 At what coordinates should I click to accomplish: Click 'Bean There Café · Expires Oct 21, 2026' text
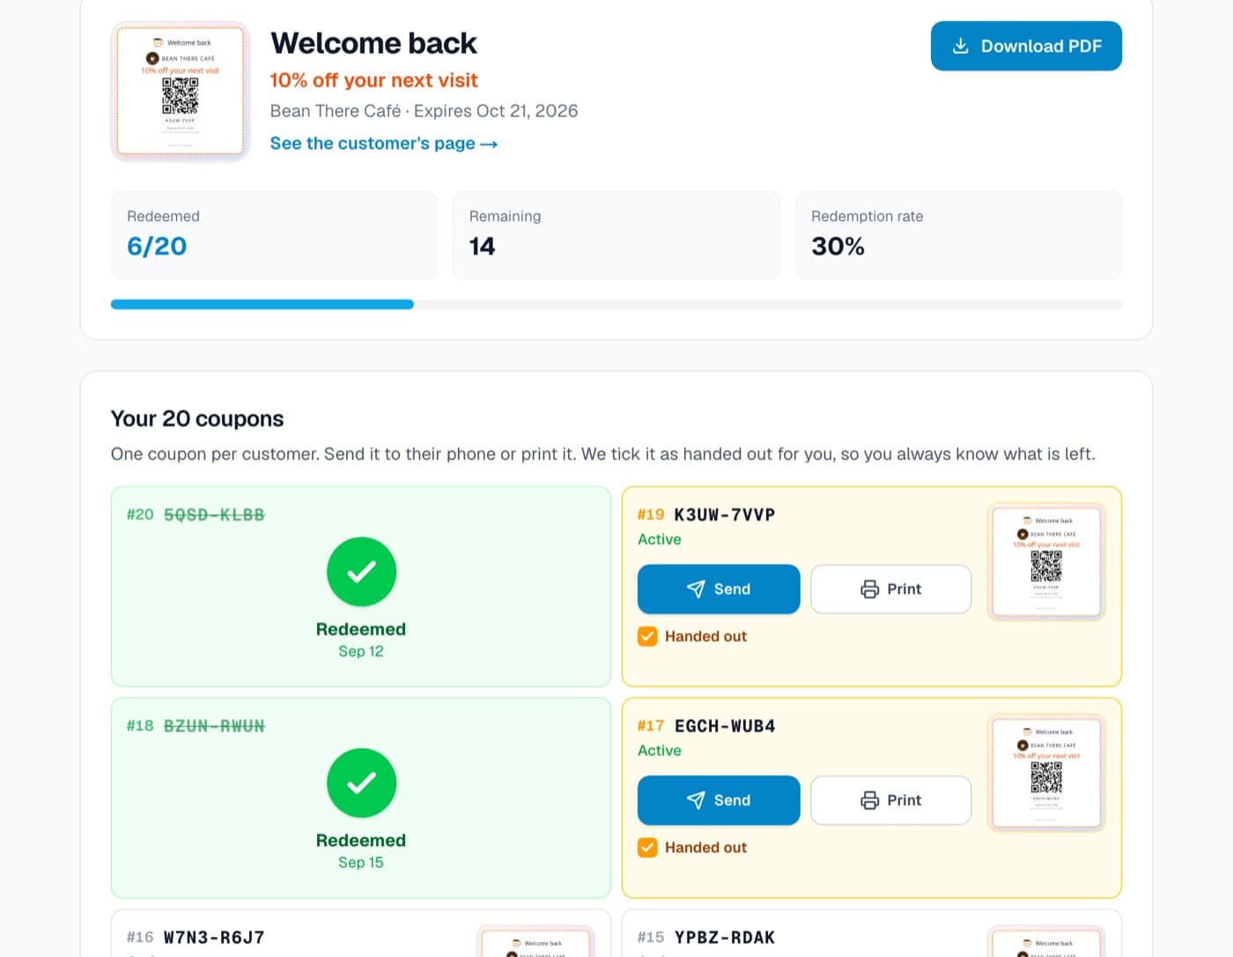point(424,111)
